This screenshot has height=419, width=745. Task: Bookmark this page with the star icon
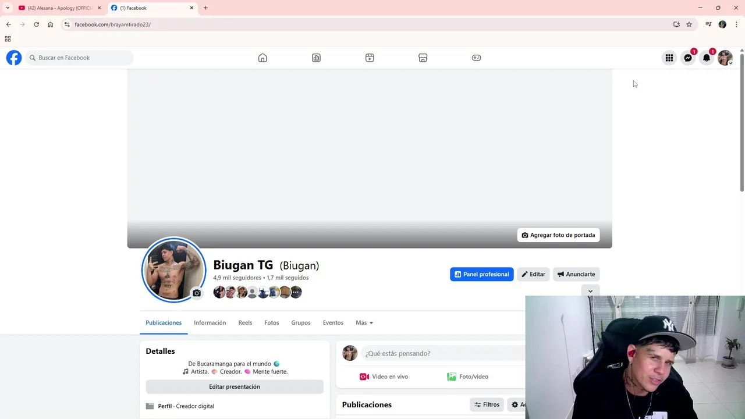689,24
